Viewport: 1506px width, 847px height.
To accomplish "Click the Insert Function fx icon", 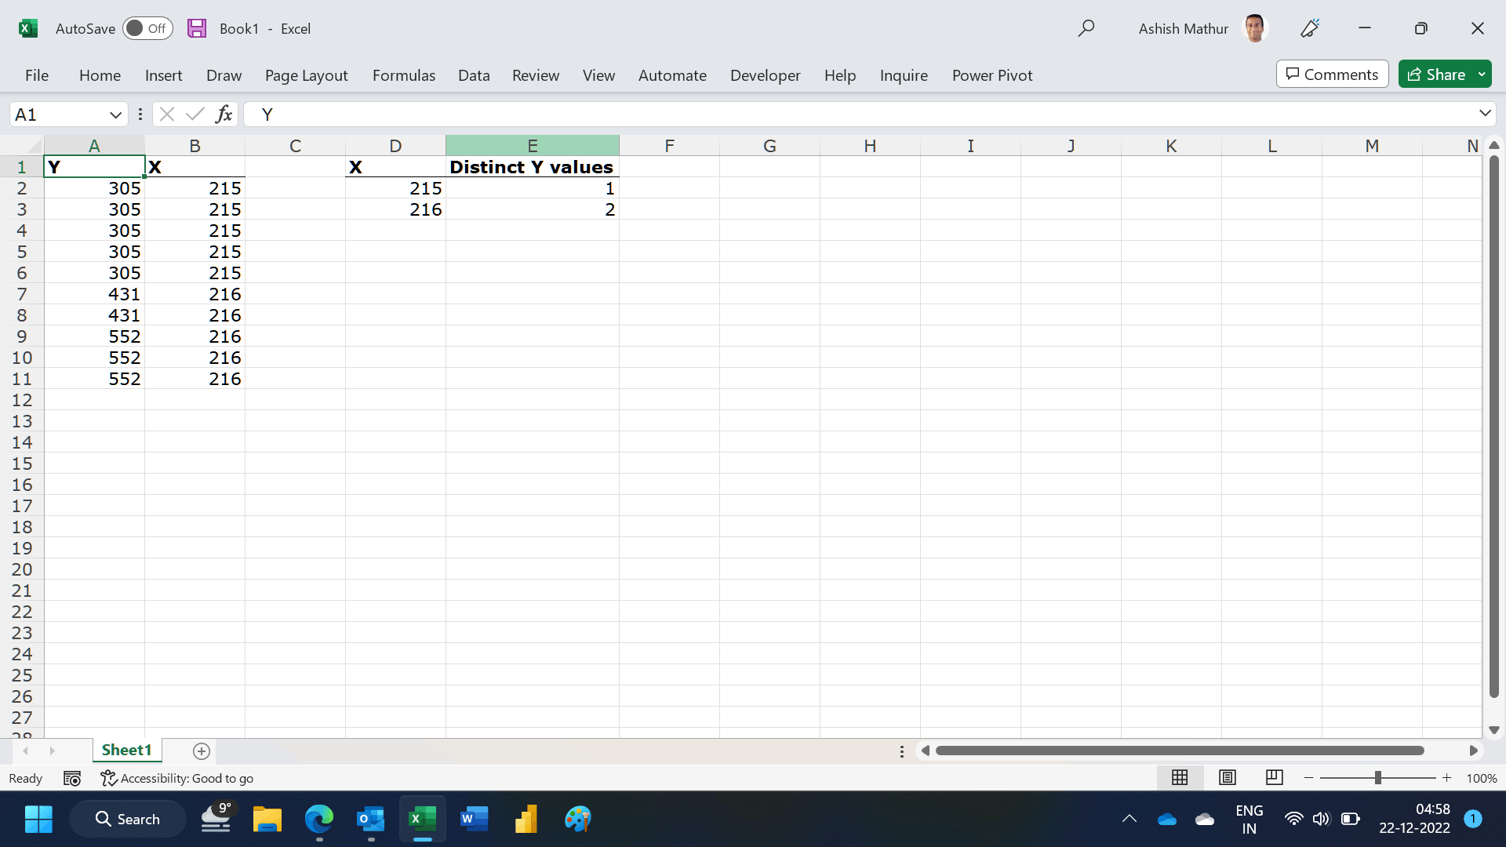I will point(224,115).
